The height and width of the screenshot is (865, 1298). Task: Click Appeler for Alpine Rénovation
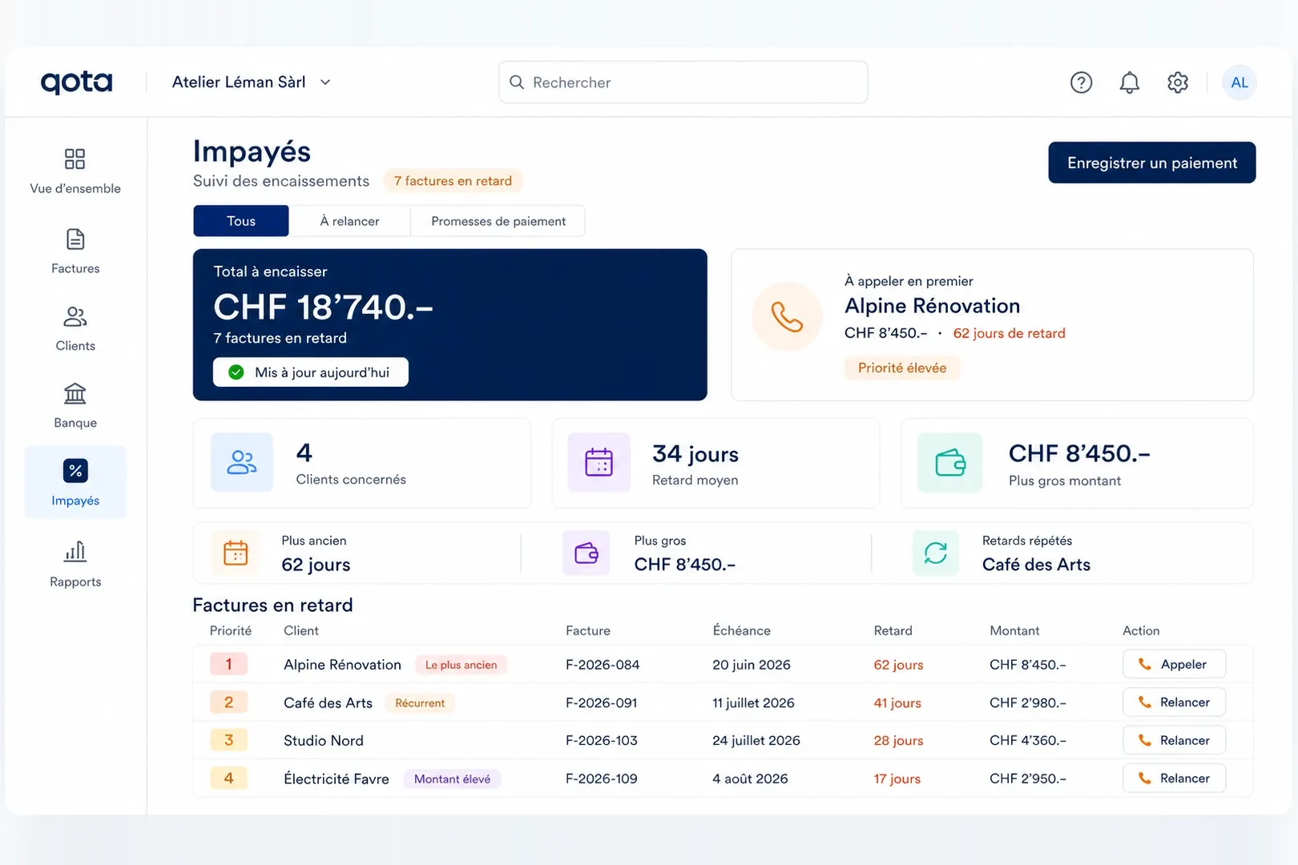tap(1174, 664)
